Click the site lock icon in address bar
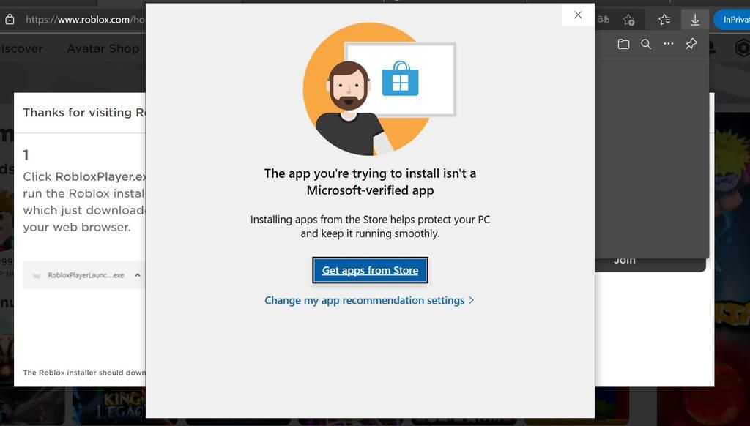Screen dimensions: 750x426 click(10, 20)
